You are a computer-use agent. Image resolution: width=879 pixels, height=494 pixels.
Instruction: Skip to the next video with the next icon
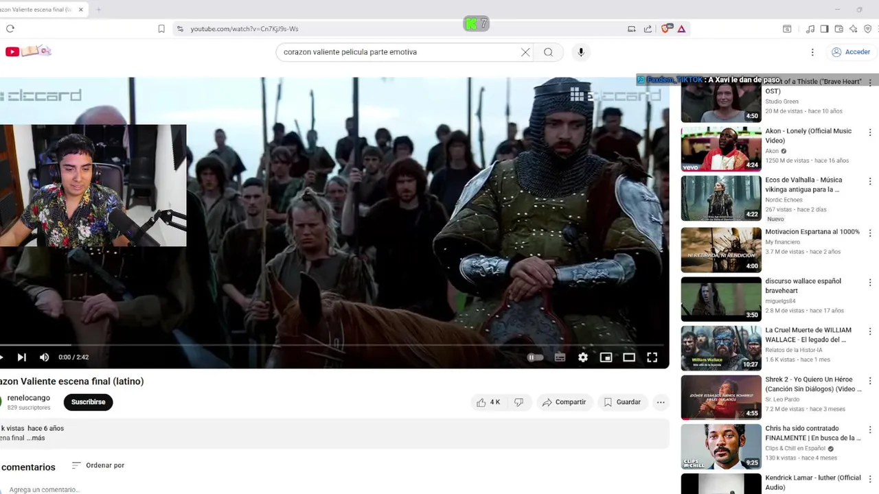[x=21, y=357]
